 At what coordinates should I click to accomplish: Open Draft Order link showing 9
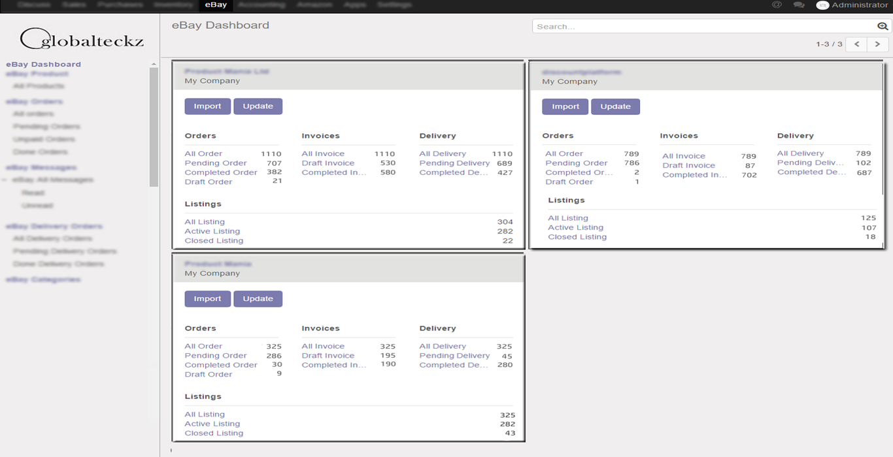[x=209, y=375]
